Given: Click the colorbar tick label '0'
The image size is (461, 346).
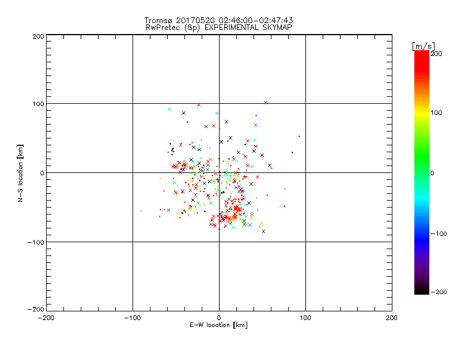Looking at the screenshot, I should tap(432, 174).
